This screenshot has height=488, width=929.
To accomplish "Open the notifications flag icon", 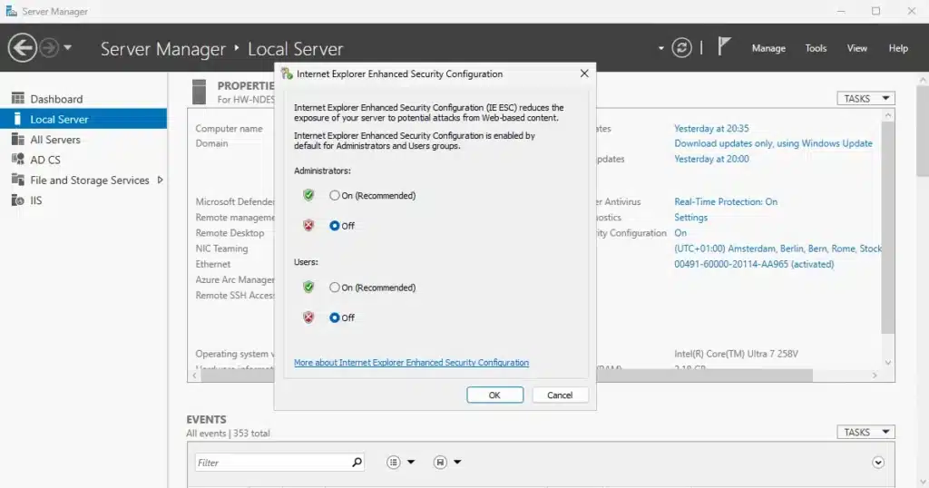I will tap(724, 47).
